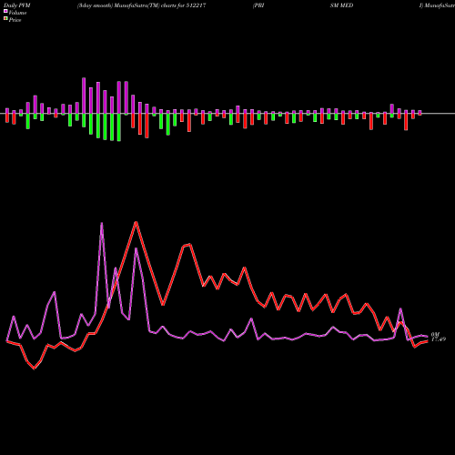Click the magenta Volume legend swatch
This screenshot has width=455, height=455.
pos(5,11)
